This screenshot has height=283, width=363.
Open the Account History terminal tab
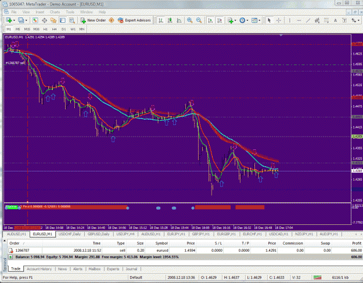pos(39,269)
